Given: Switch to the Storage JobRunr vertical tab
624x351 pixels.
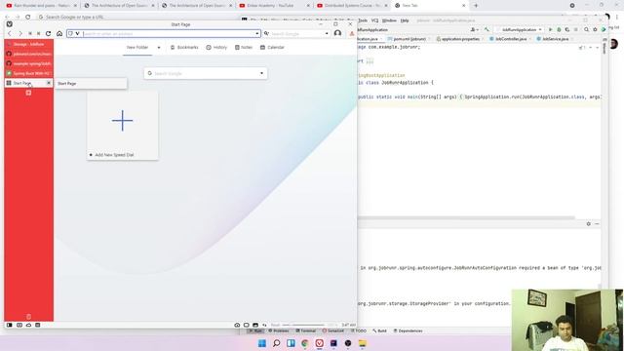Looking at the screenshot, I should click(x=28, y=44).
